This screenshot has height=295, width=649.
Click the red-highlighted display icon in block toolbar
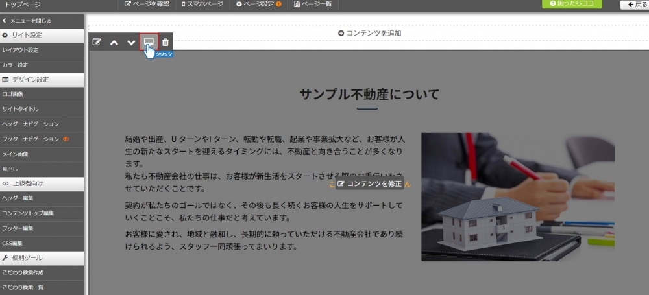coord(149,42)
